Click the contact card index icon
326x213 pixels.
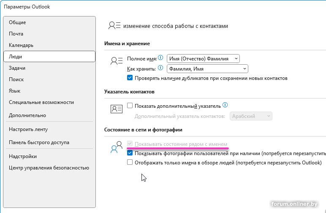tap(116, 109)
